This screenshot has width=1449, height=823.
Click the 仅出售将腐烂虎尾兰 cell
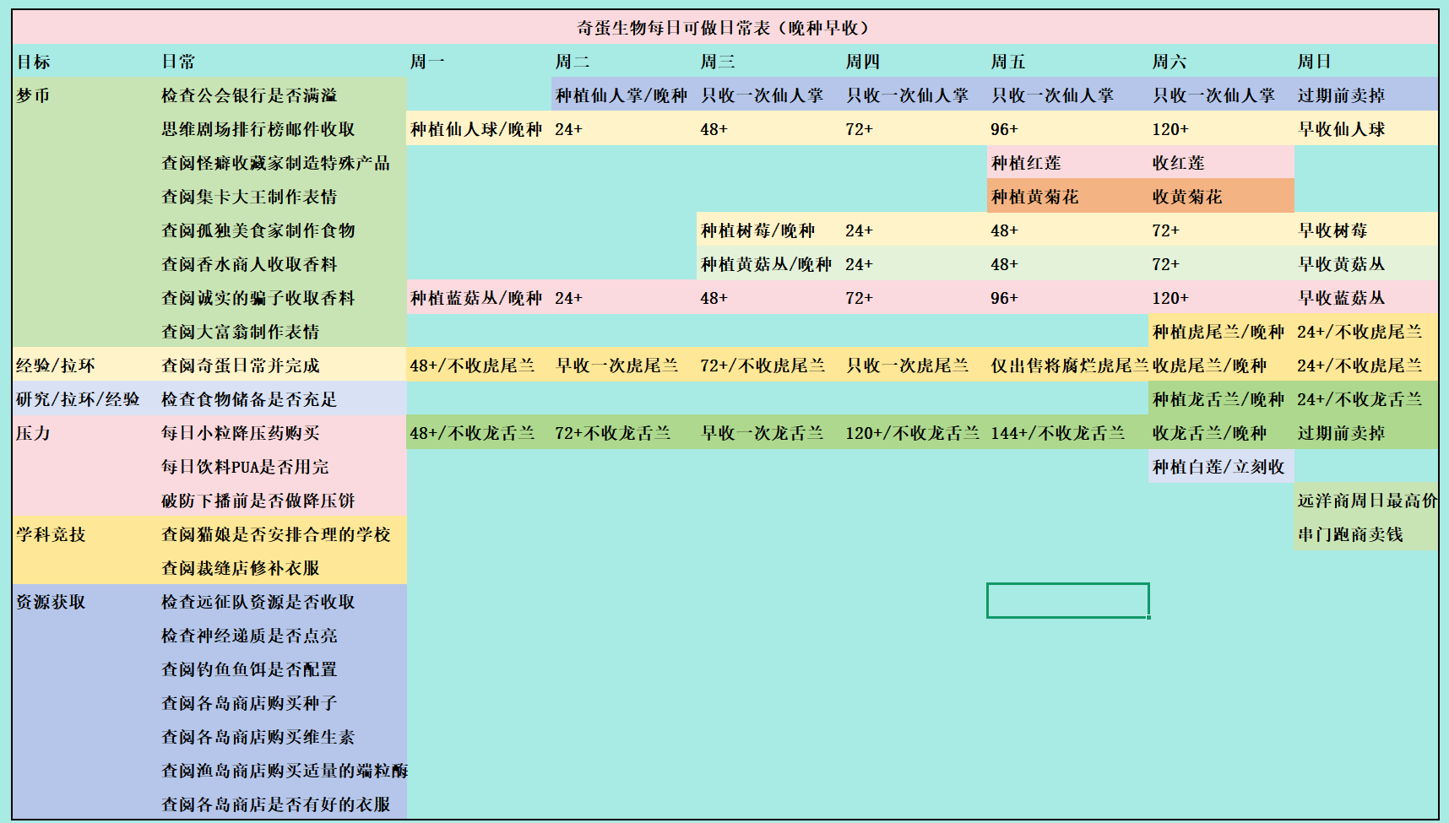tap(1067, 365)
